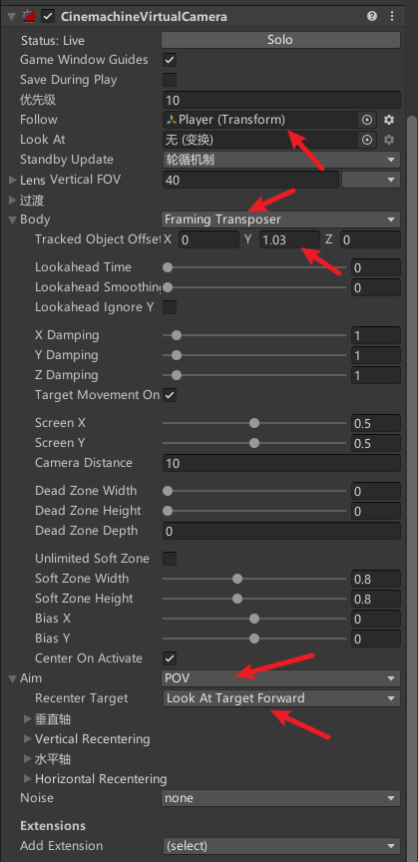Toggle Game Window Guides checkbox
This screenshot has width=418, height=862.
(170, 60)
